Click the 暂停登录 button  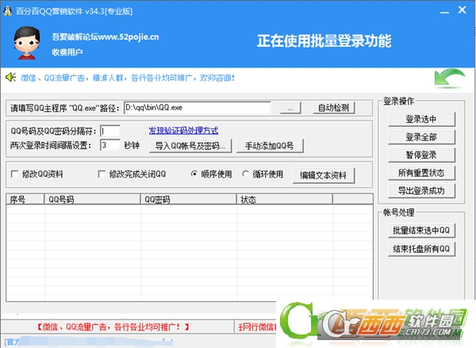(x=421, y=155)
